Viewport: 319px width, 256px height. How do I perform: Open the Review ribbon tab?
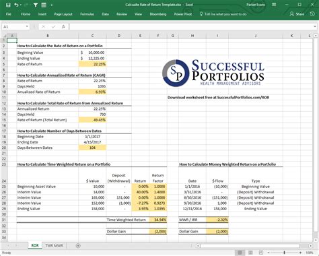122,14
